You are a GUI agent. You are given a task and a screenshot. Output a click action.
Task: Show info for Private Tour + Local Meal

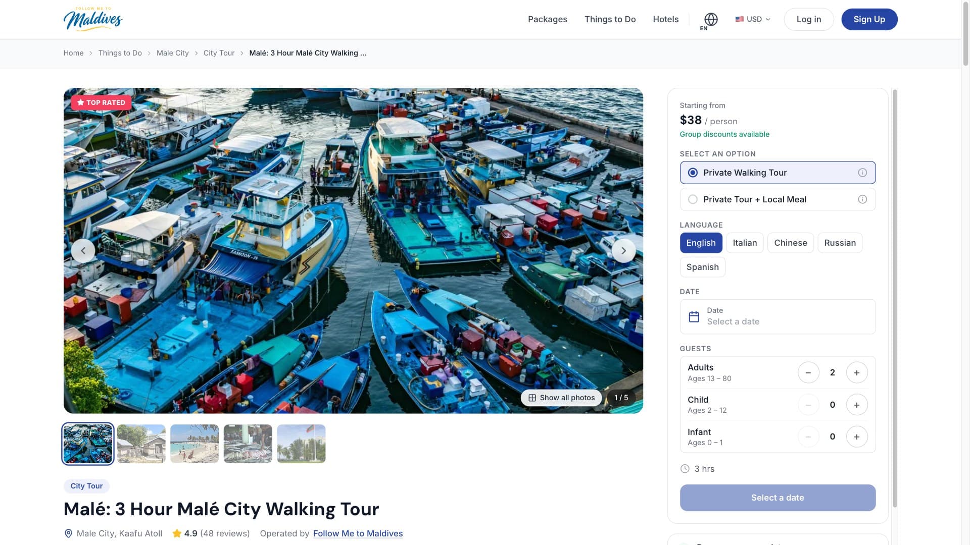point(862,199)
